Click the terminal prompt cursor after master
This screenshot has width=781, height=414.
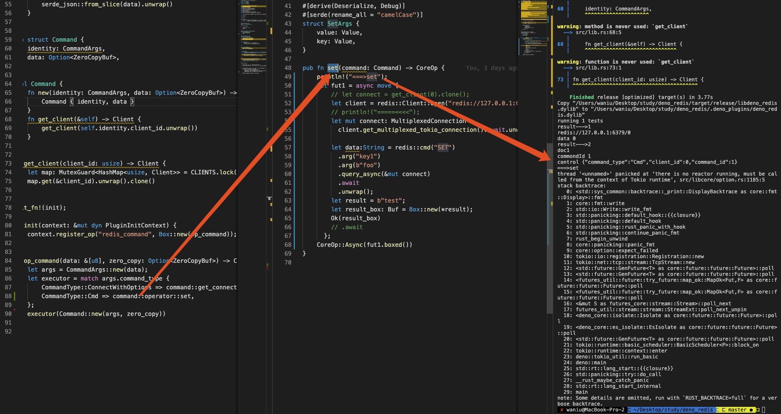pyautogui.click(x=763, y=410)
